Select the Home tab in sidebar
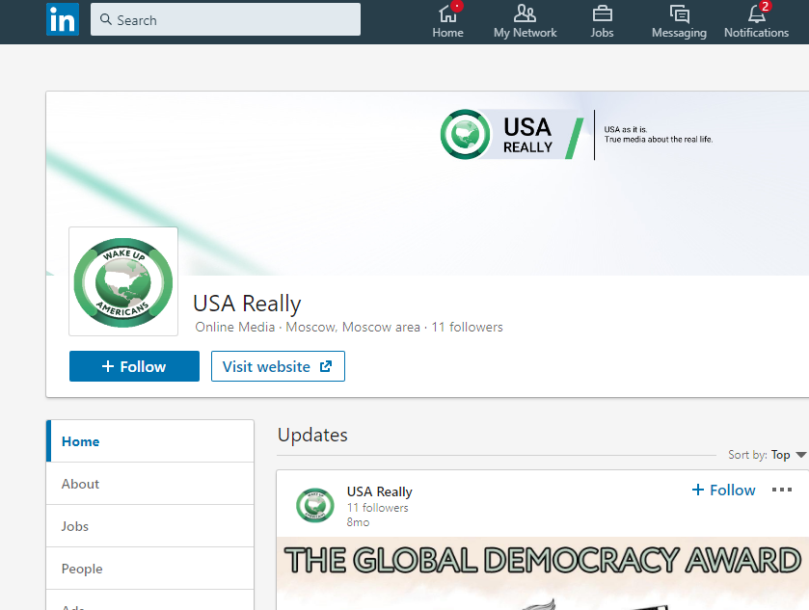This screenshot has height=610, width=809. (x=81, y=441)
